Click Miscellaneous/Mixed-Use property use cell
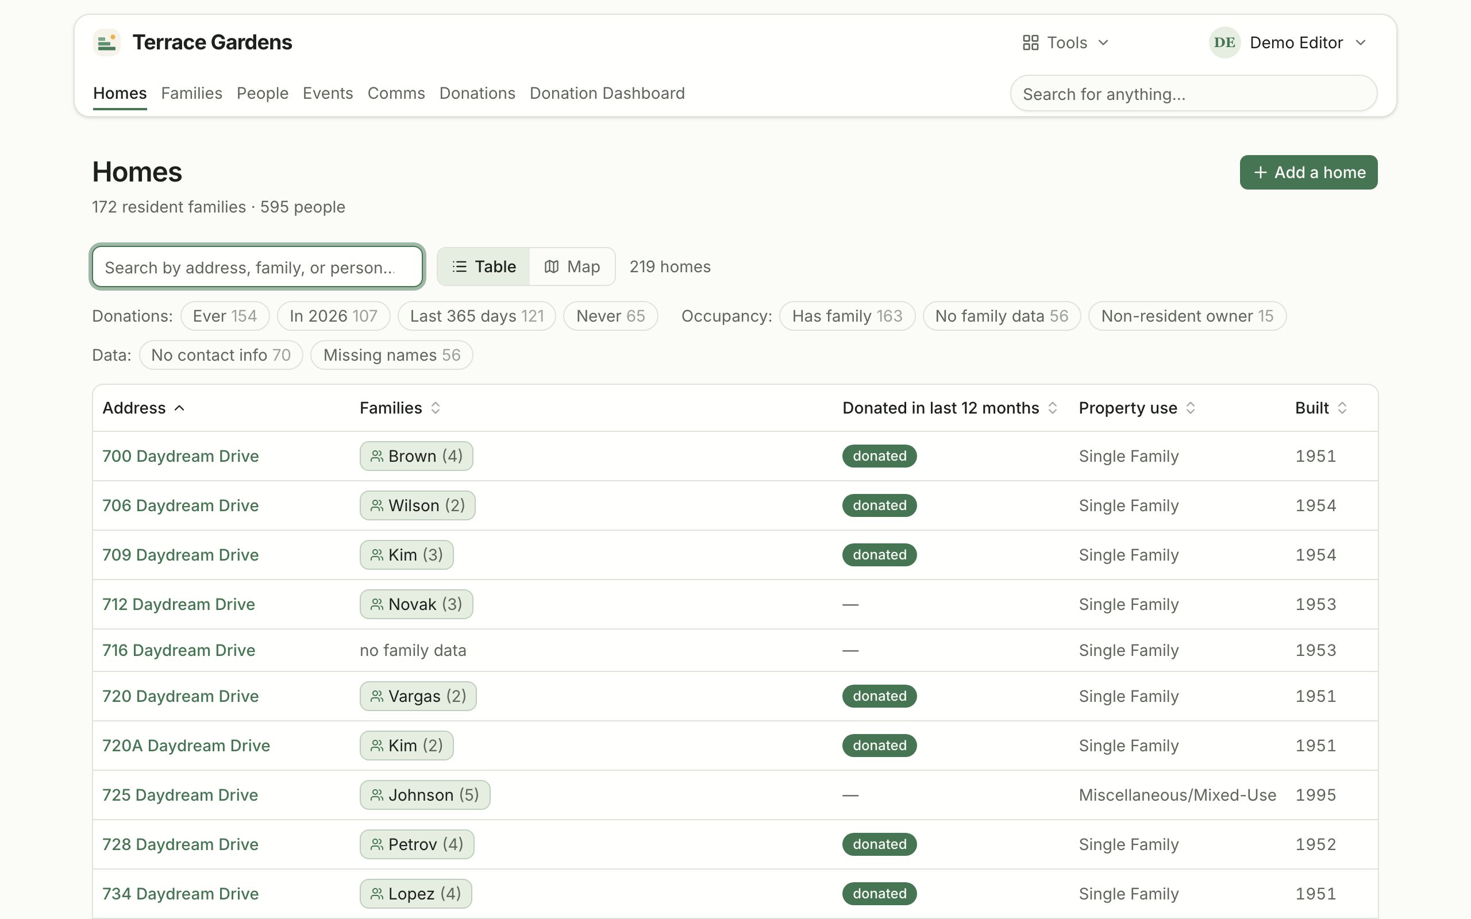The height and width of the screenshot is (919, 1471). (1177, 794)
